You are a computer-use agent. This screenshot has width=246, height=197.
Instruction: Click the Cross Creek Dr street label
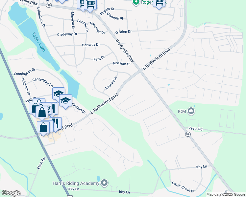(183, 187)
